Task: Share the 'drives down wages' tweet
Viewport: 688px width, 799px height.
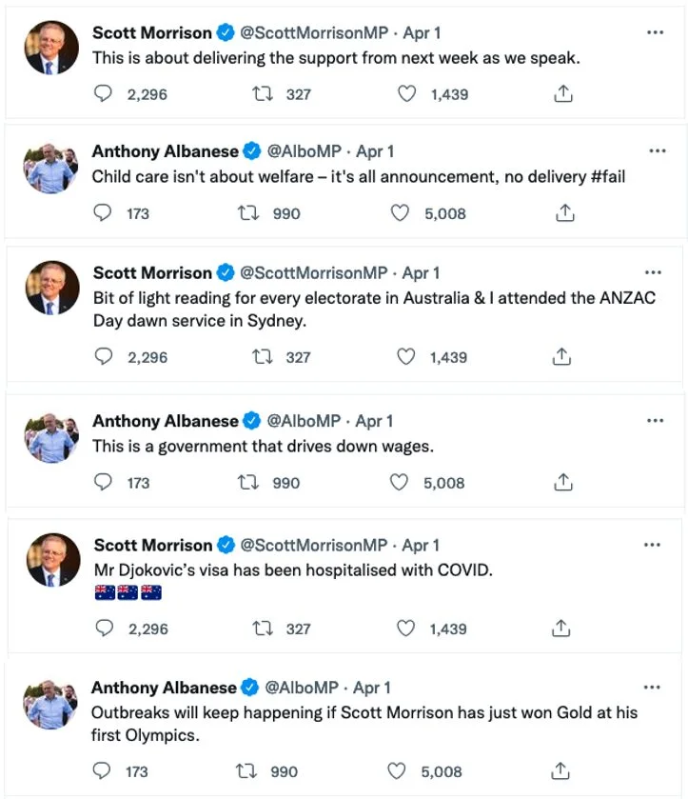Action: point(564,483)
